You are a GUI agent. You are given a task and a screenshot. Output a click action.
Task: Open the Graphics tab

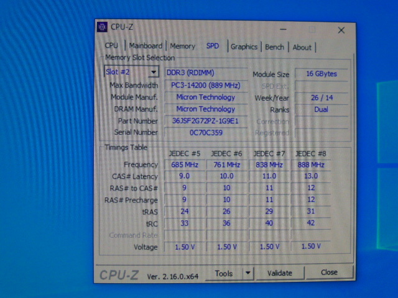click(x=244, y=47)
